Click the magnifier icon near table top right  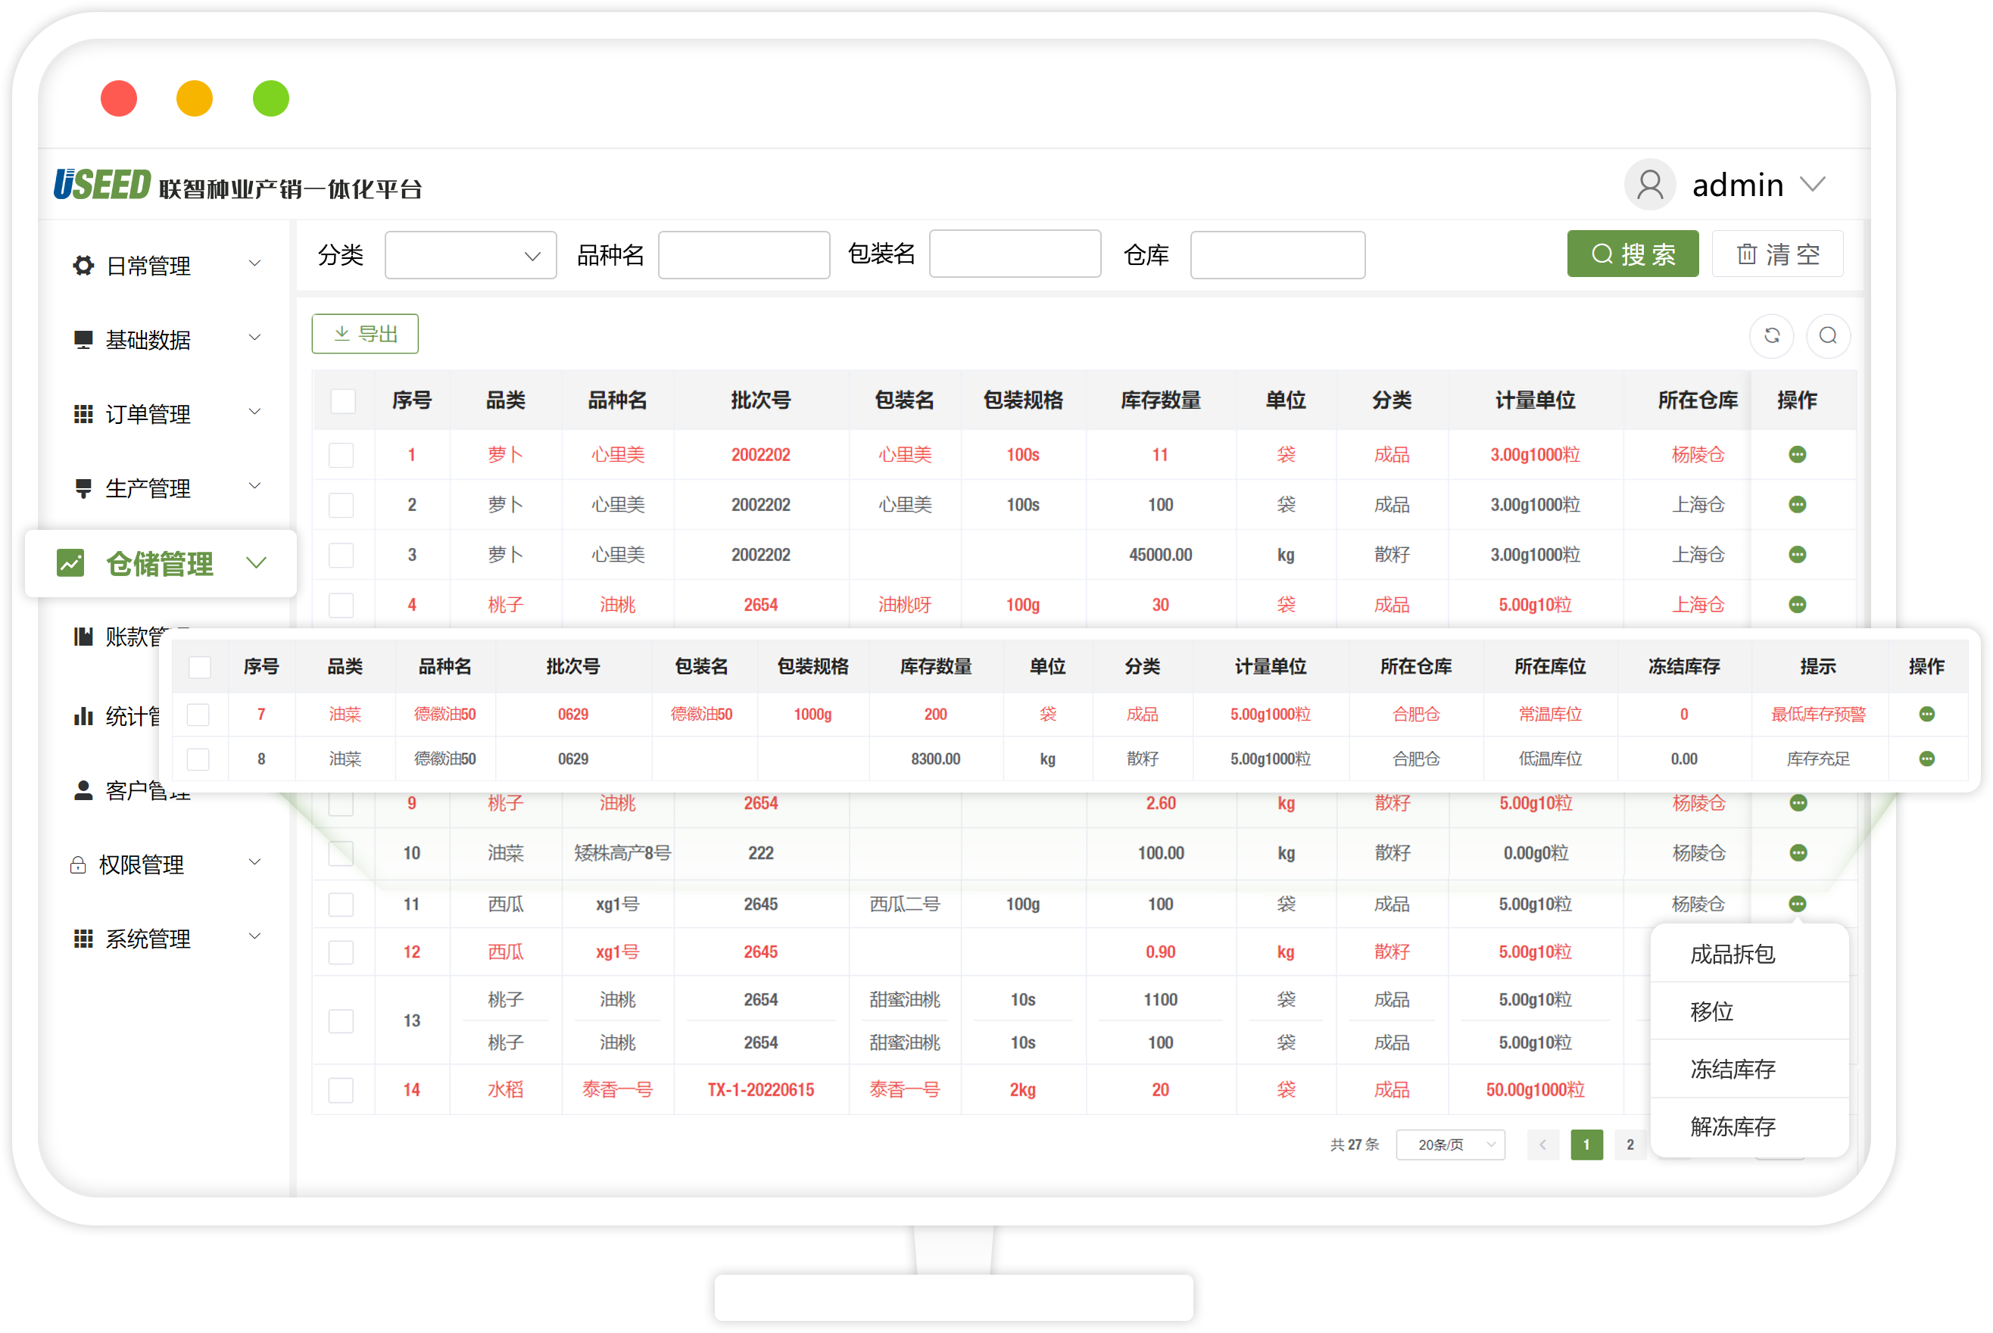(1829, 336)
